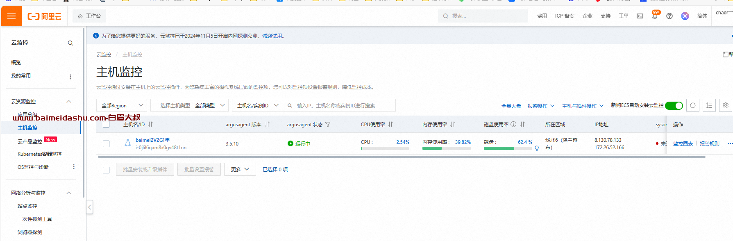Open the orange hamburger navigation menu
Viewport: 733px width, 241px height.
tap(11, 16)
